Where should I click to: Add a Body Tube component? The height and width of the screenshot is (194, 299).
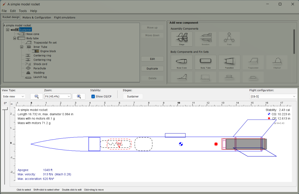(205, 62)
